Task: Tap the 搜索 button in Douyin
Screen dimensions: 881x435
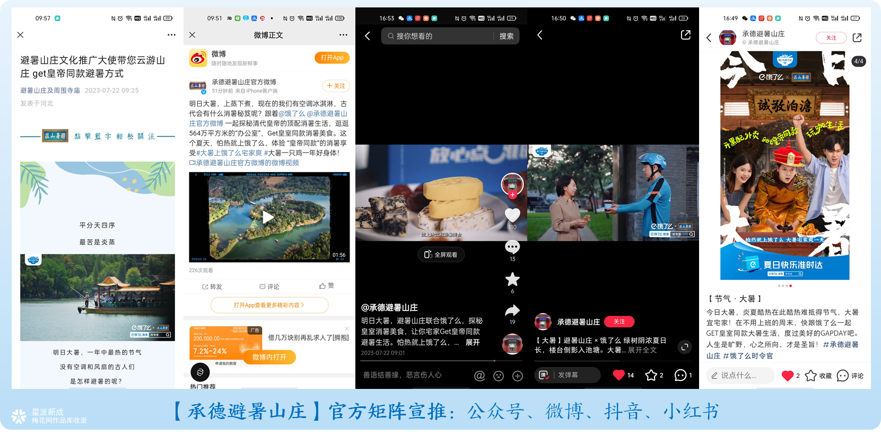Action: (x=507, y=36)
